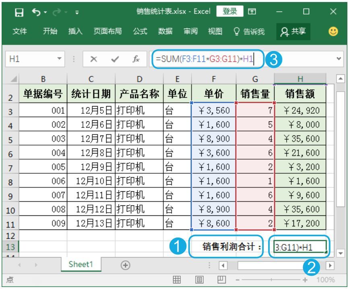Select column E header
Image resolution: width=349 pixels, height=289 pixels.
point(178,79)
